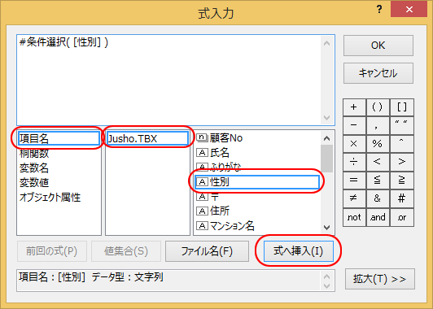Click the numeric type icon beside 顧客No

[202, 137]
